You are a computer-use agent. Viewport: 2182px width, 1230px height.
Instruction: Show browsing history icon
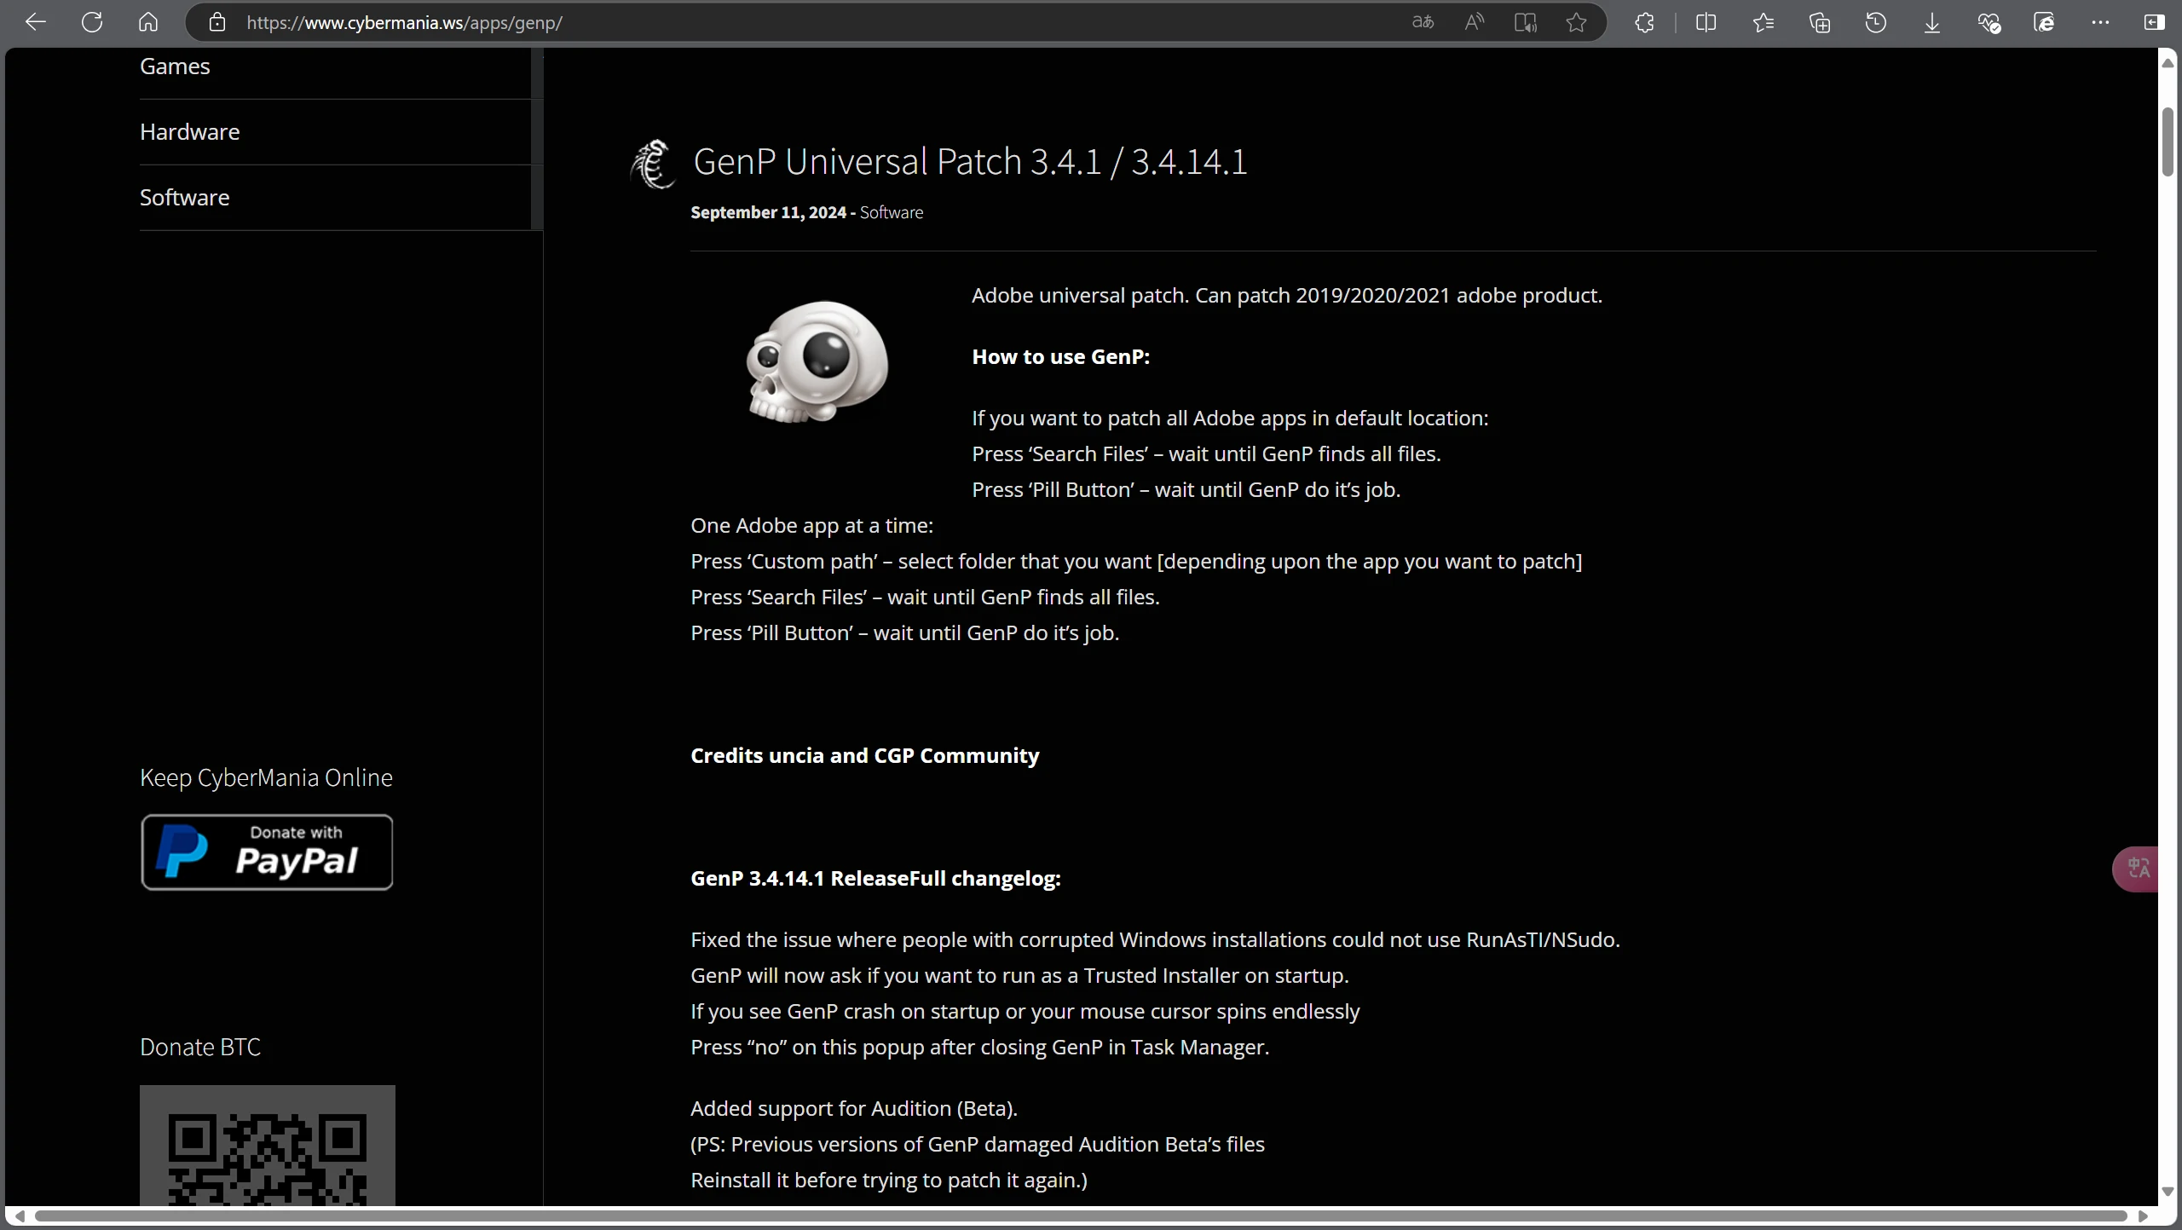coord(1875,22)
